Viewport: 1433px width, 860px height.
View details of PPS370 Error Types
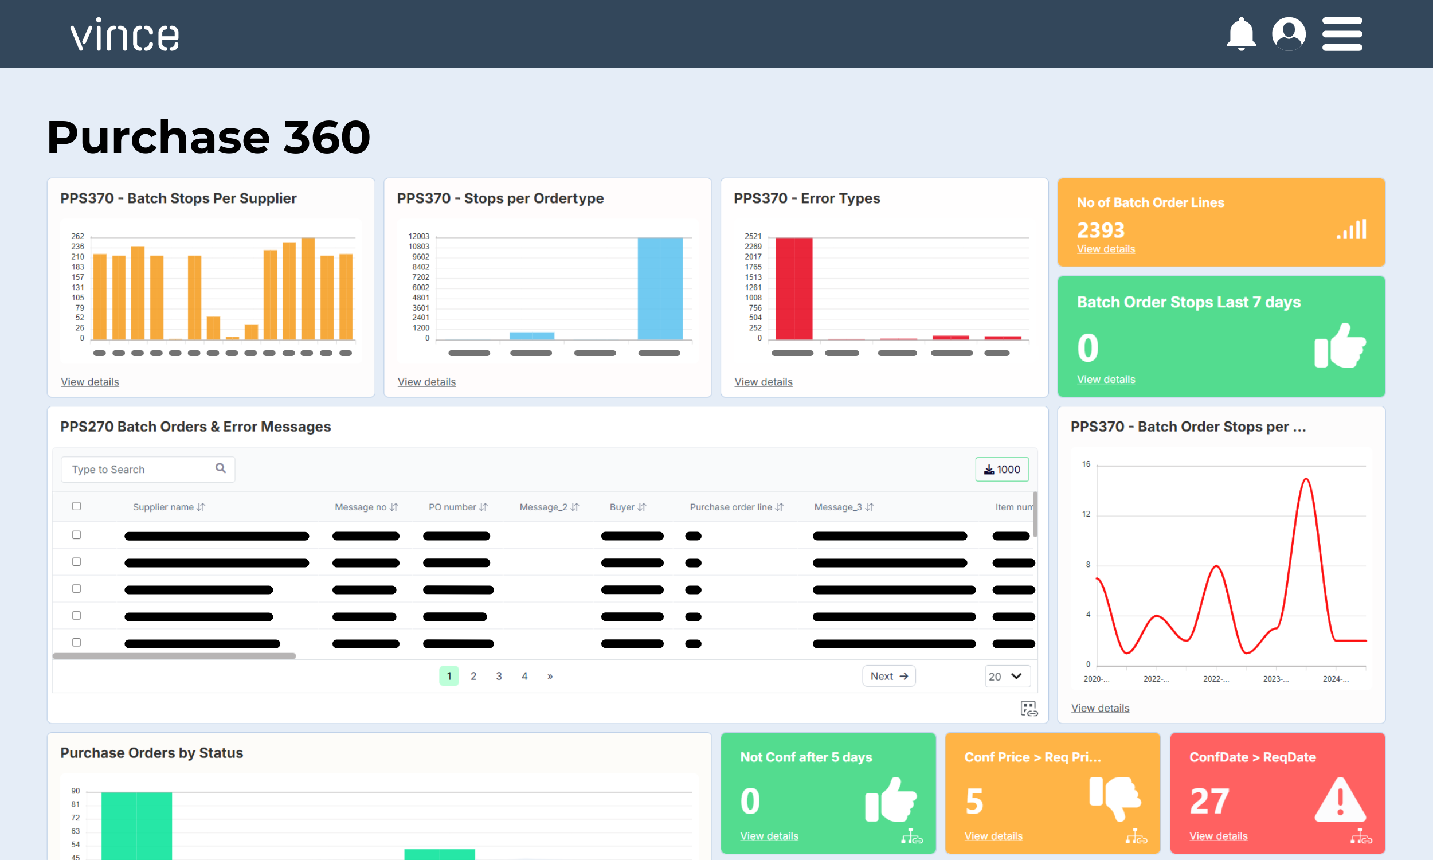[x=764, y=382]
